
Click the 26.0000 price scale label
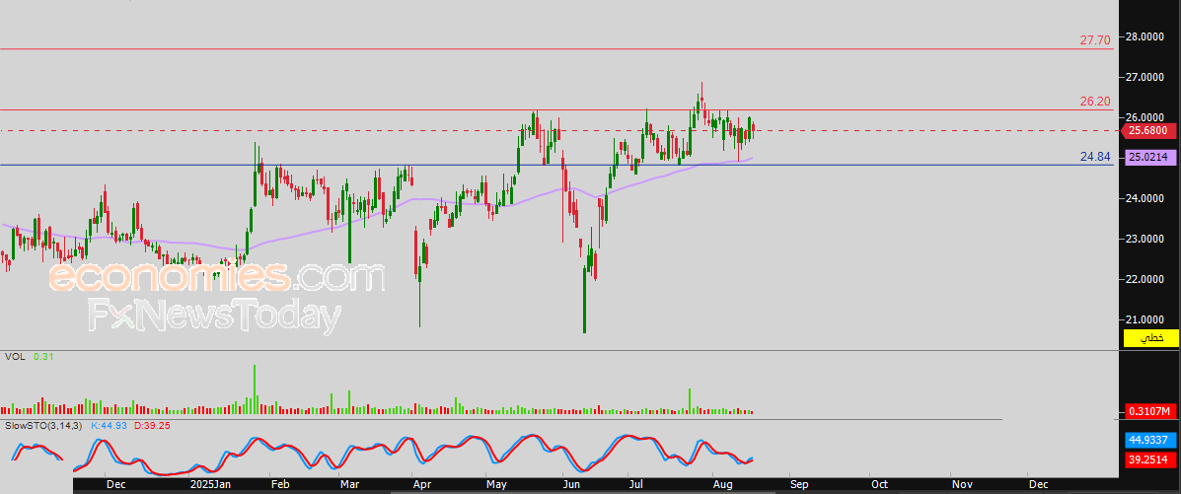point(1146,117)
